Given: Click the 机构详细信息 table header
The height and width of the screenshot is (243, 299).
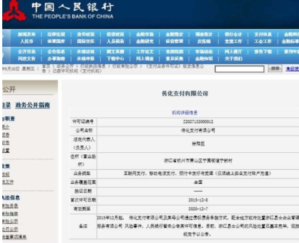Looking at the screenshot, I should click(185, 113).
